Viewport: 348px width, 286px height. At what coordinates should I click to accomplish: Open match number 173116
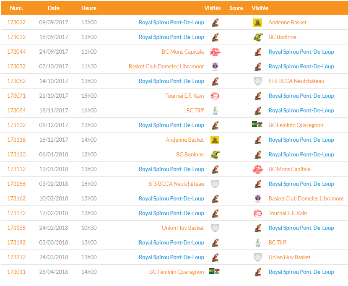16,140
